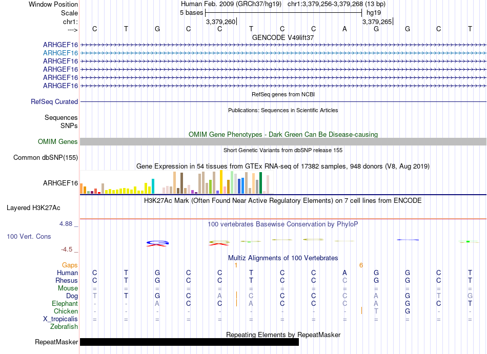Screen dimensions: 487x354
Task: Click the PhyloP -4.5 lower scale value
Action: 67,249
